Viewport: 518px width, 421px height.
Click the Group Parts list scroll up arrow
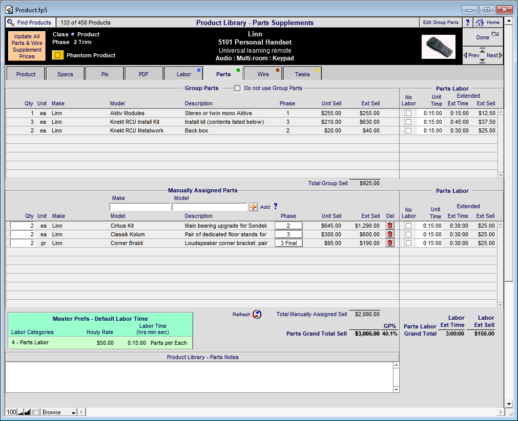tap(501, 112)
